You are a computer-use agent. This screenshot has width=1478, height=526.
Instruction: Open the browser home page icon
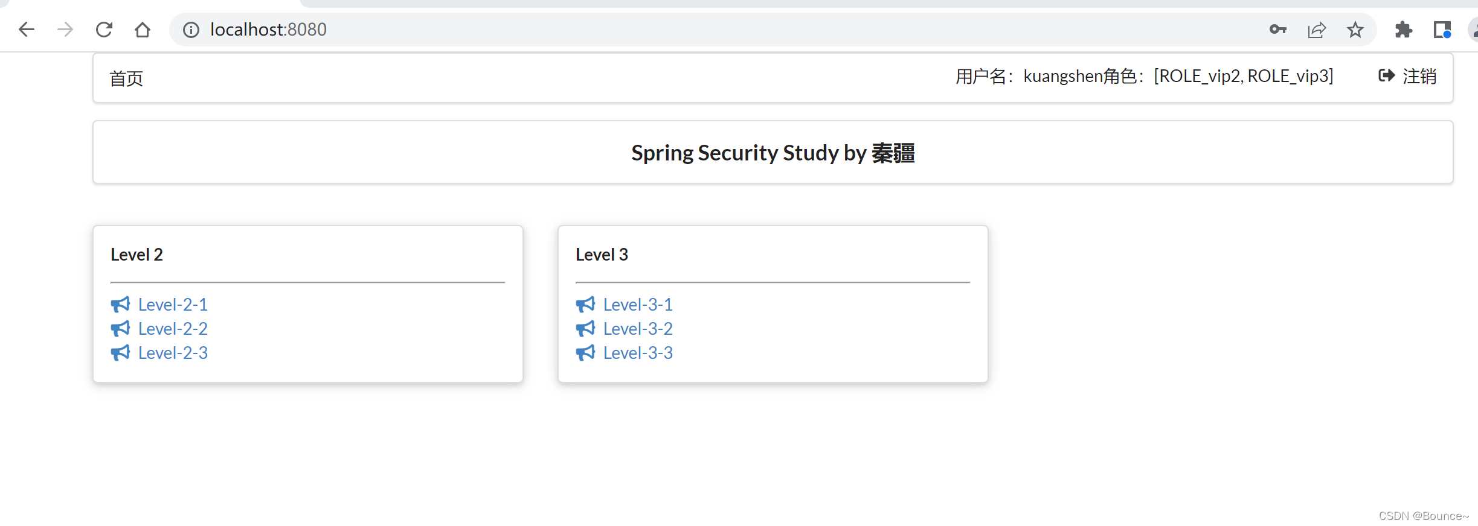click(x=143, y=30)
